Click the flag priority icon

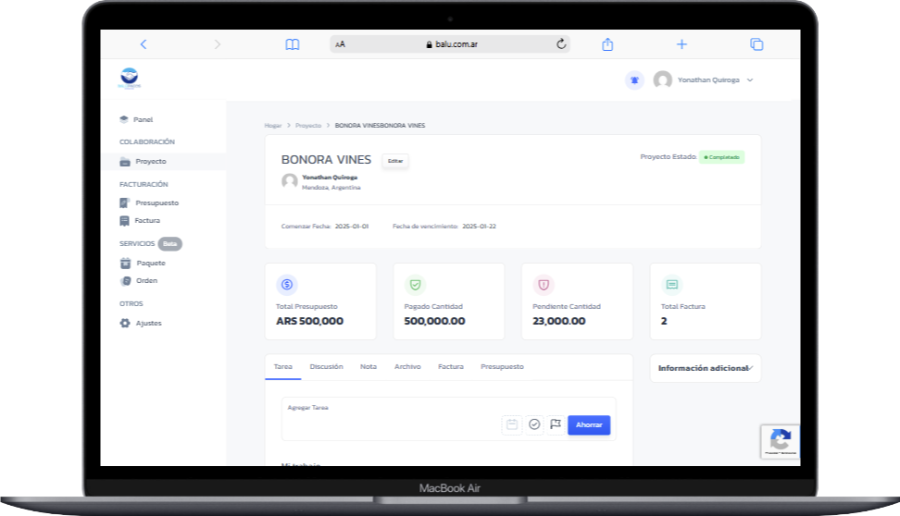(556, 424)
